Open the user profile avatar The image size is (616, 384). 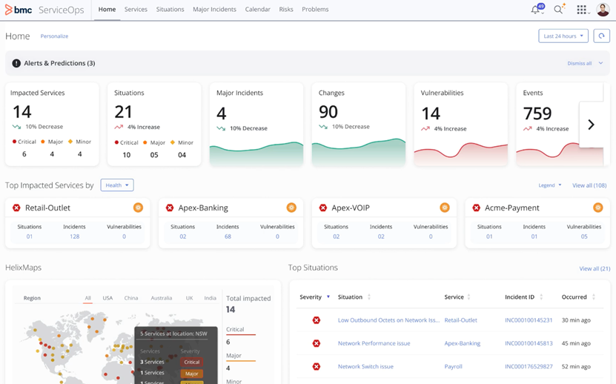tap(604, 10)
